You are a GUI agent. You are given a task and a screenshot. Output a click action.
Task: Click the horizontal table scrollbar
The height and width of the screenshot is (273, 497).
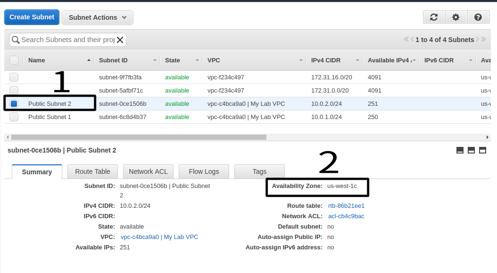(x=139, y=137)
